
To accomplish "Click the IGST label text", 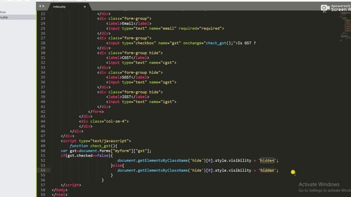I will tap(127, 97).
